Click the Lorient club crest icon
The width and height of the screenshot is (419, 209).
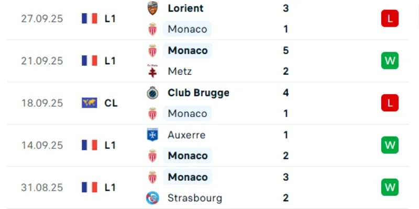(x=152, y=8)
